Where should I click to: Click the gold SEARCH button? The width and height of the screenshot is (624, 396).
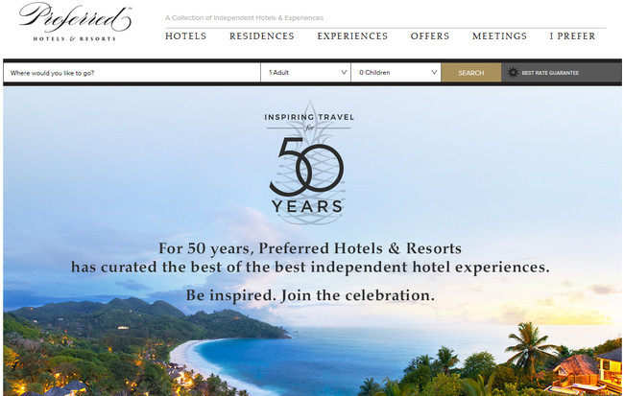pos(471,72)
